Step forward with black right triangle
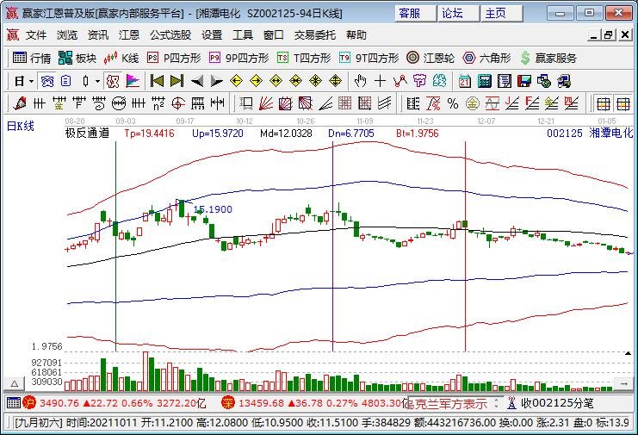The image size is (638, 435). (216, 81)
